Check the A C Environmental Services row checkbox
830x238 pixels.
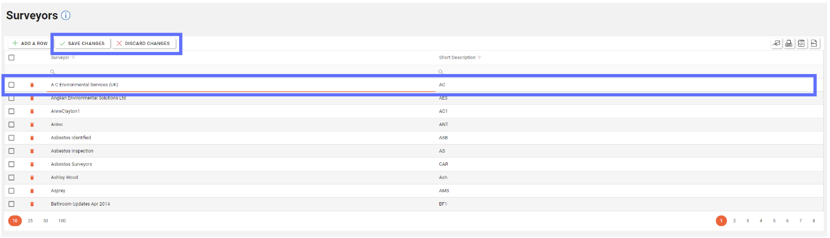pos(11,85)
